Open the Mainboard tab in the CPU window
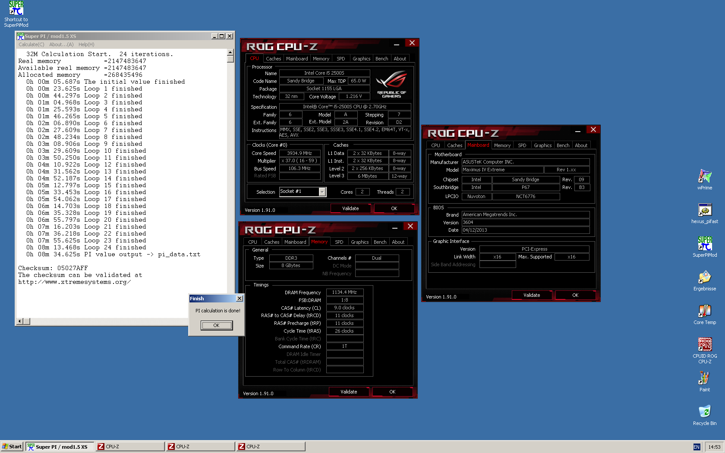 coord(297,59)
